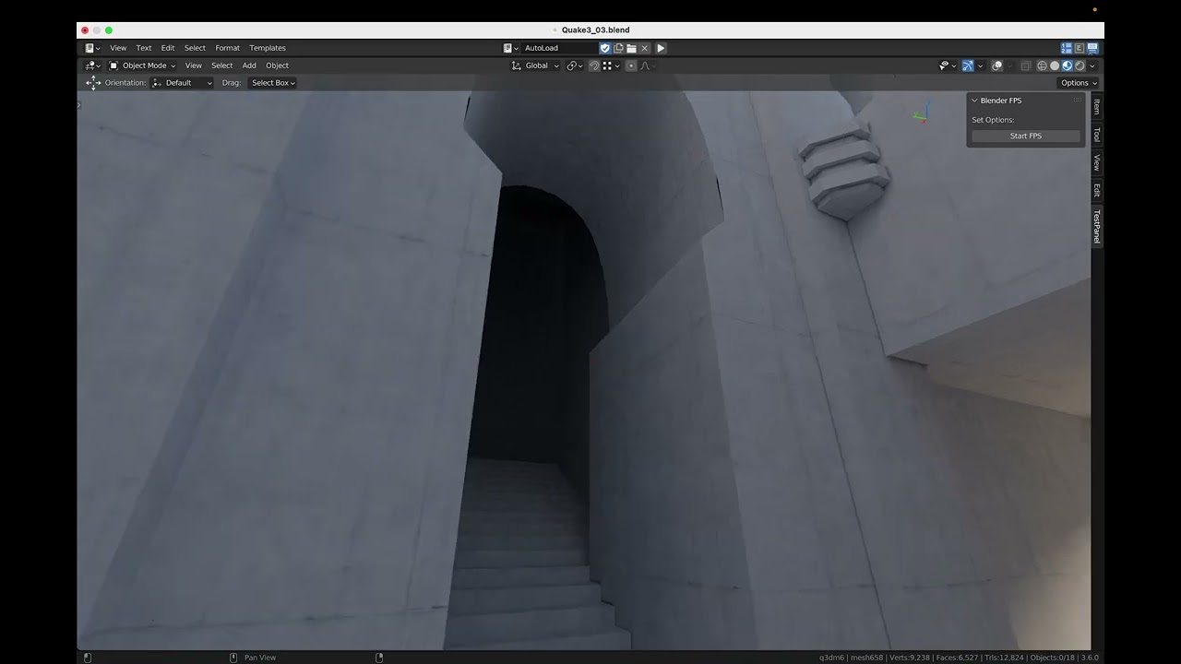Click Verts:9,238 in status bar
The image size is (1181, 664).
[911, 658]
